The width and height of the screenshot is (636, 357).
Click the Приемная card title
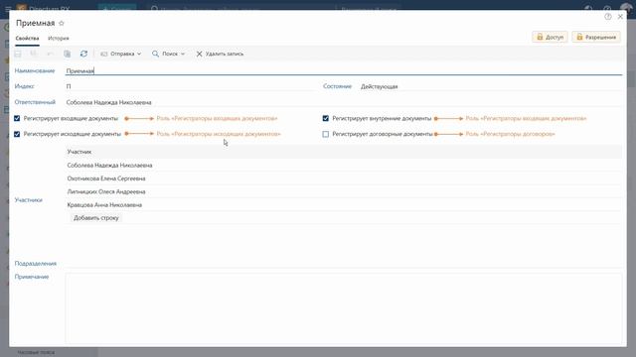click(36, 23)
